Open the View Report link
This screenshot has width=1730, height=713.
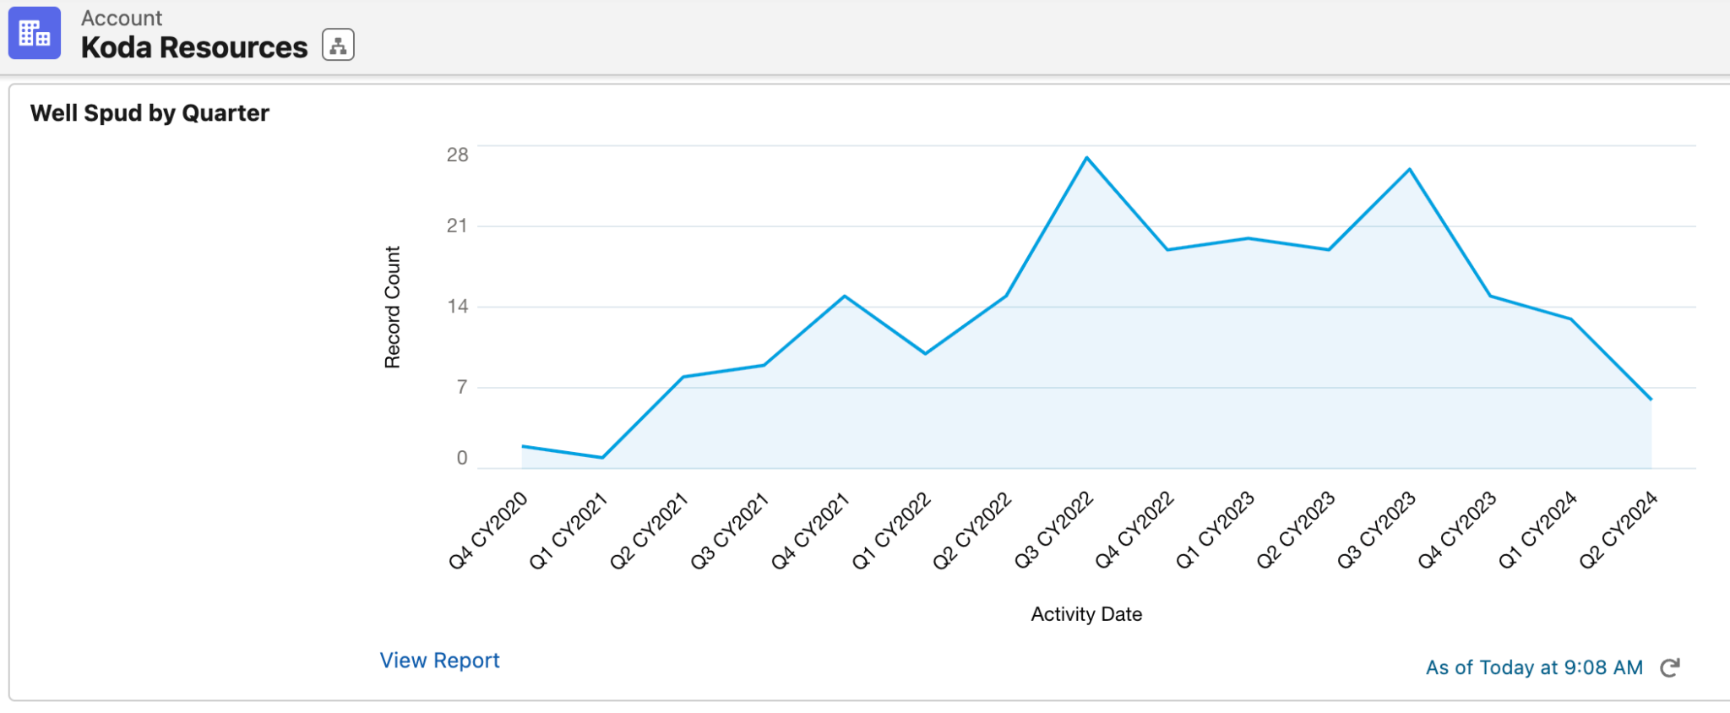(x=439, y=661)
